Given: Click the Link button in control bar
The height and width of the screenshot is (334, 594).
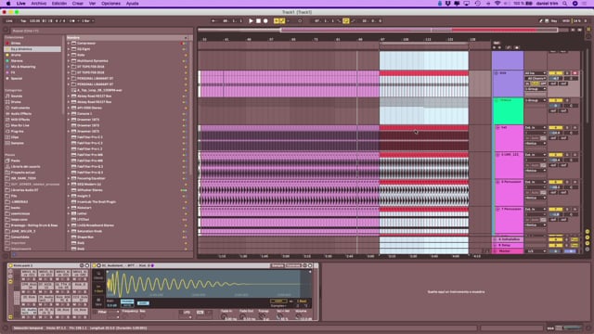Looking at the screenshot, I should tap(9, 20).
